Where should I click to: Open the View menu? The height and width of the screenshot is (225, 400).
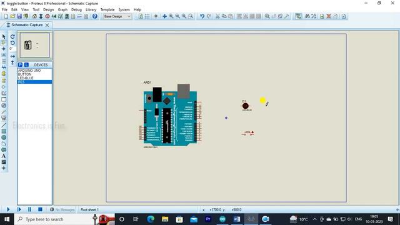click(25, 10)
